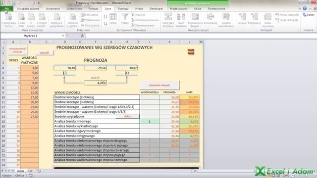
Task: Switch to Narzędzia główne tab
Action: [x=28, y=9]
